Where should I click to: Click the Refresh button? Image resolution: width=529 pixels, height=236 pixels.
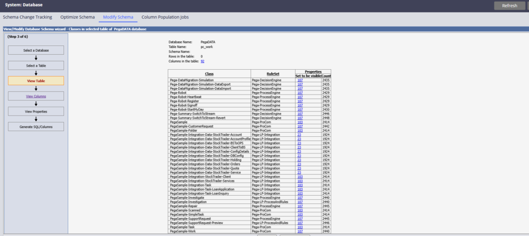(x=509, y=6)
